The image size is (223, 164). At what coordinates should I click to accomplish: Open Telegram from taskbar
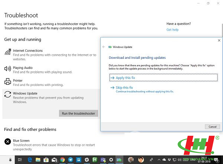[70, 160]
